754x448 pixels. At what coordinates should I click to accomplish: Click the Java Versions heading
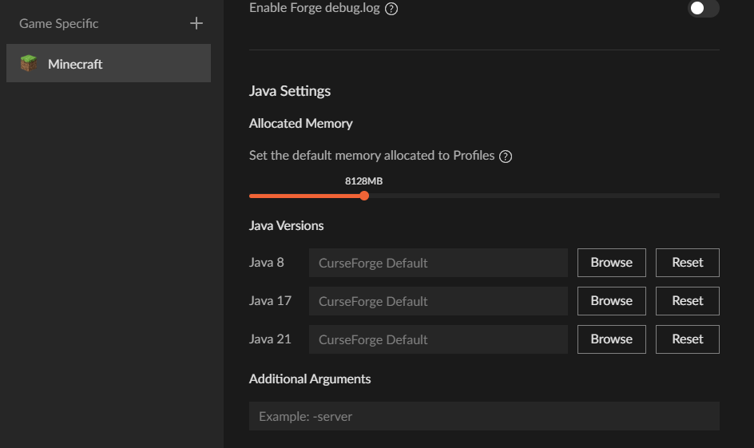(x=286, y=226)
